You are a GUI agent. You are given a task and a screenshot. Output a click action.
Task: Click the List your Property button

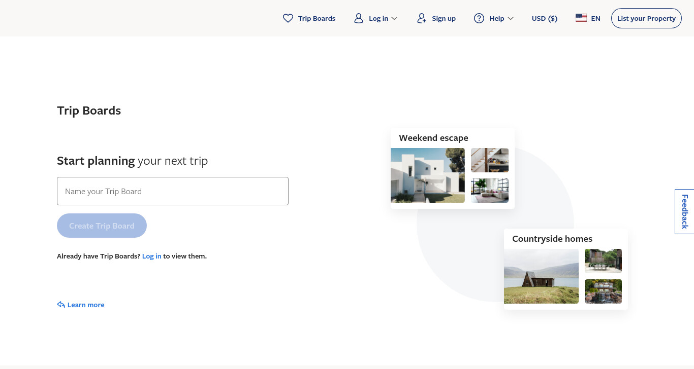(x=646, y=18)
